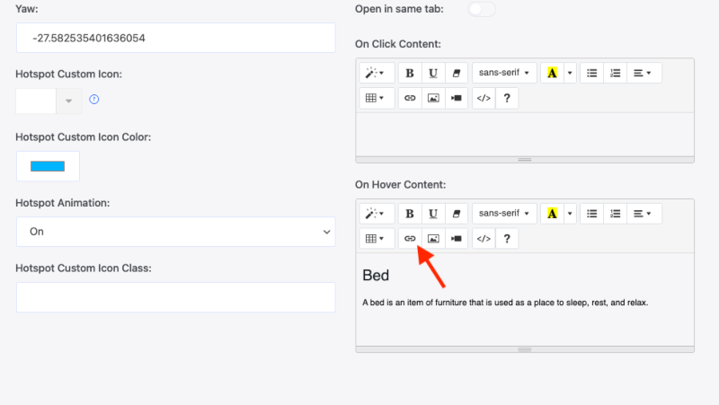The image size is (719, 405).
Task: Add unordered list in On Click editor
Action: point(592,73)
